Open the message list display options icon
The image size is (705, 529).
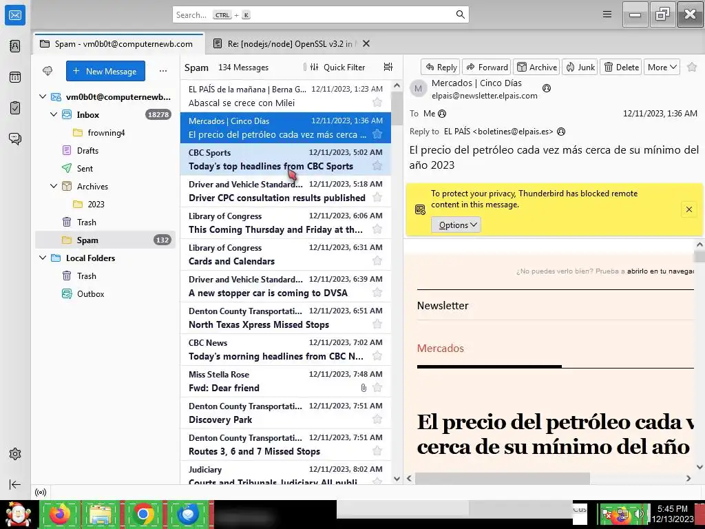[388, 67]
